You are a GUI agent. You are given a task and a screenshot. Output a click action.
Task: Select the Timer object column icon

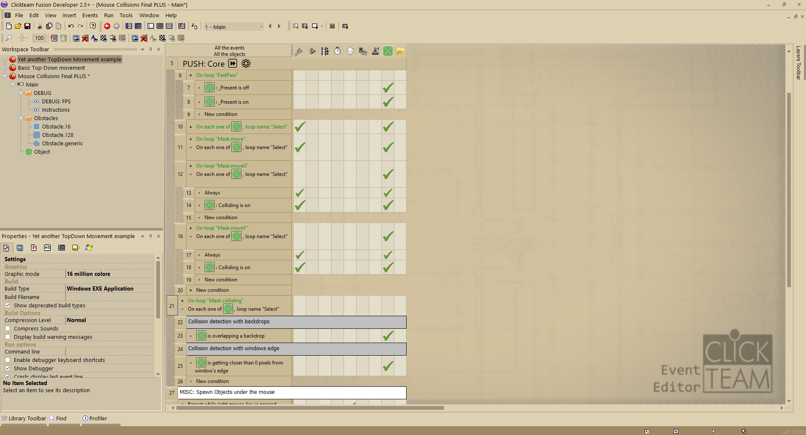338,51
